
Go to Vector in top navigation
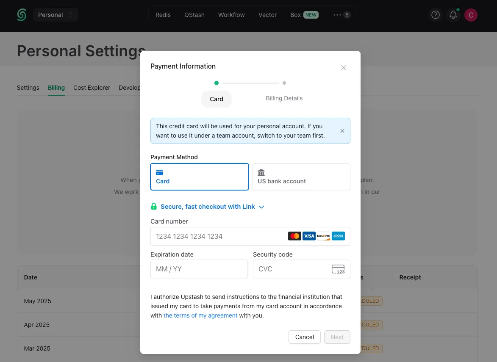(x=267, y=15)
